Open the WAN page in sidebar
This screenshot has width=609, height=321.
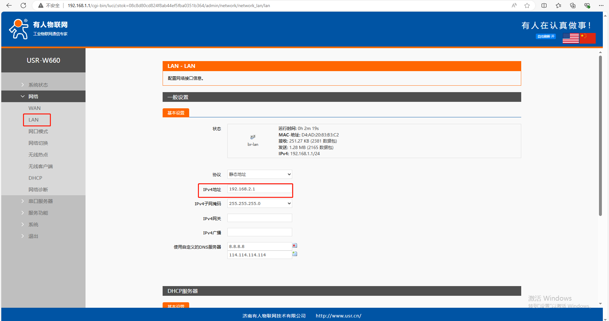35,108
